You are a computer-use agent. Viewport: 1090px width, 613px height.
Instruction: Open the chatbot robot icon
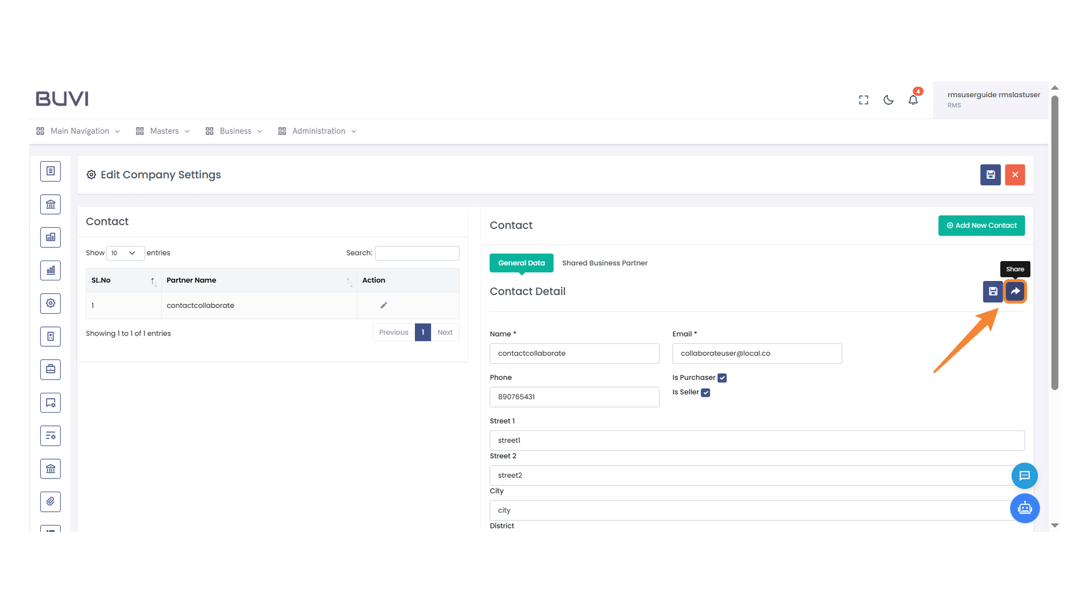point(1024,508)
